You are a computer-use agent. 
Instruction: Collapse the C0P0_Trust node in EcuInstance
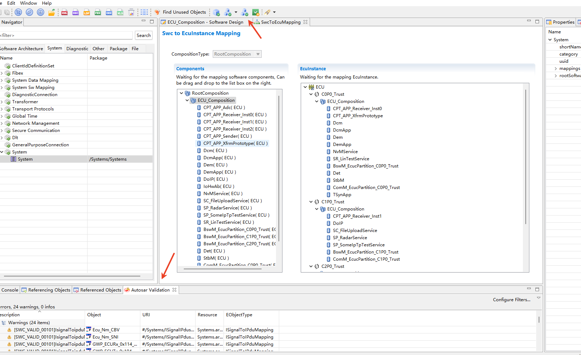pos(311,94)
